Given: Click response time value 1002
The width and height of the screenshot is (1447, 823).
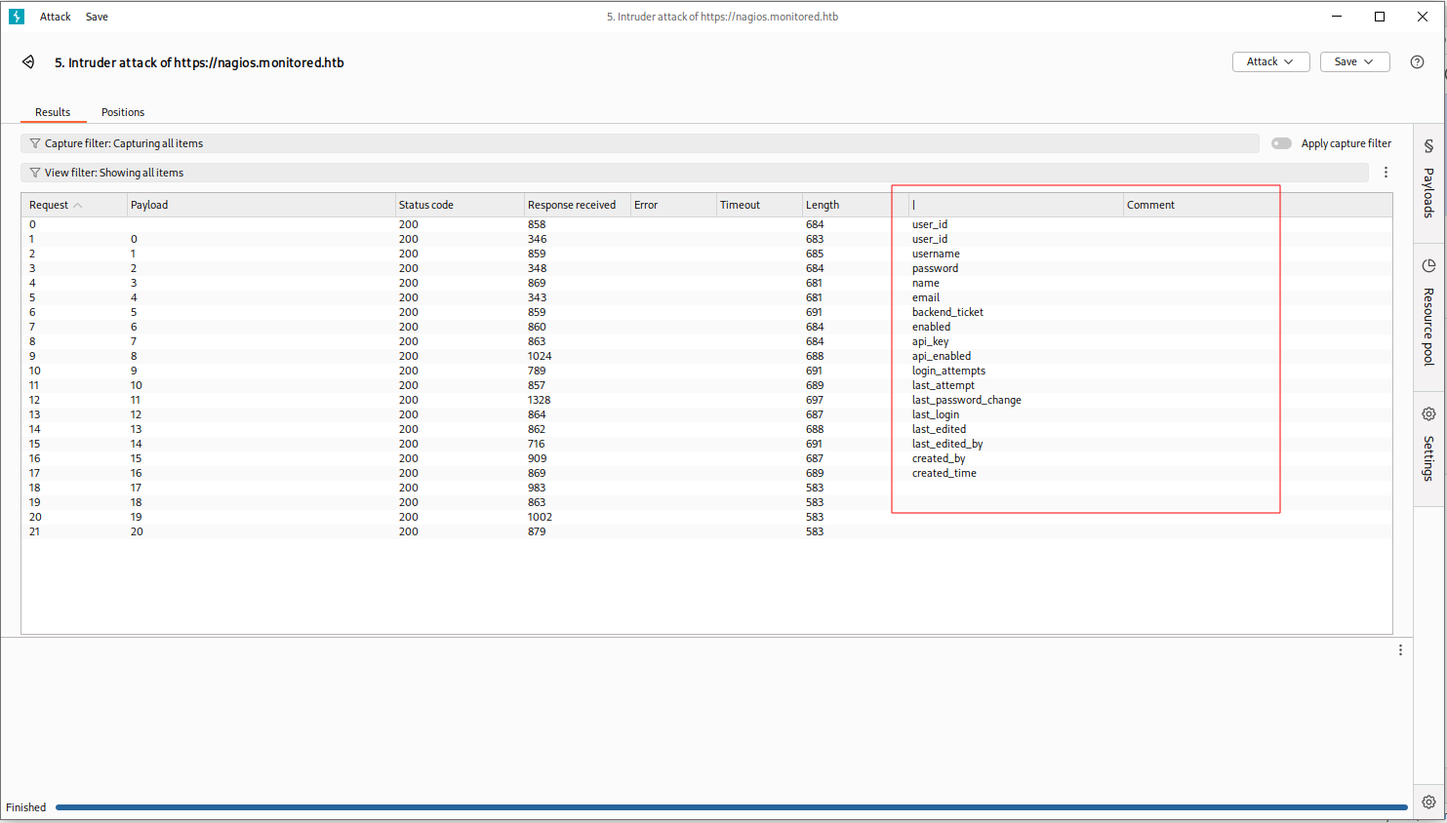Looking at the screenshot, I should coord(540,517).
